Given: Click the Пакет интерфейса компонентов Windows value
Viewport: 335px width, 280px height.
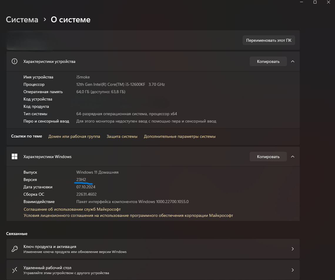Looking at the screenshot, I should coord(133,202).
